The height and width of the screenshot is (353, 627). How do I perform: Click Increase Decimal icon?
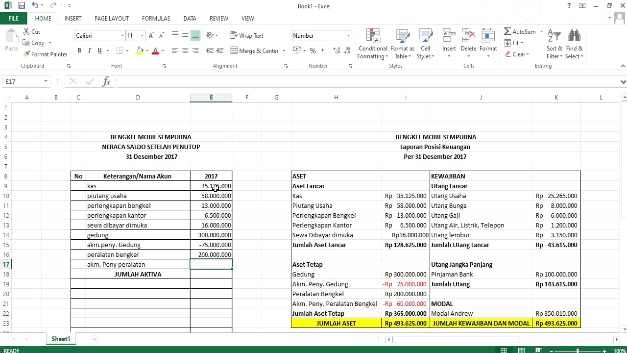click(337, 50)
